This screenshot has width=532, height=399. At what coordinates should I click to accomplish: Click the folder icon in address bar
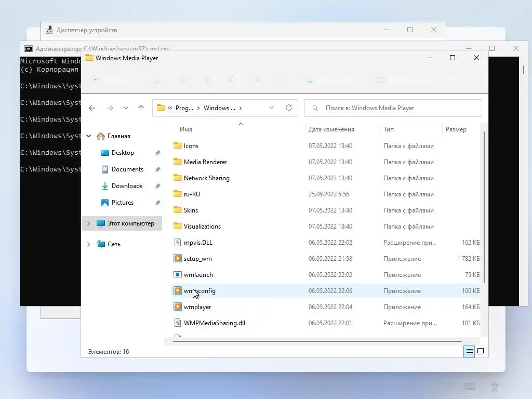[161, 108]
